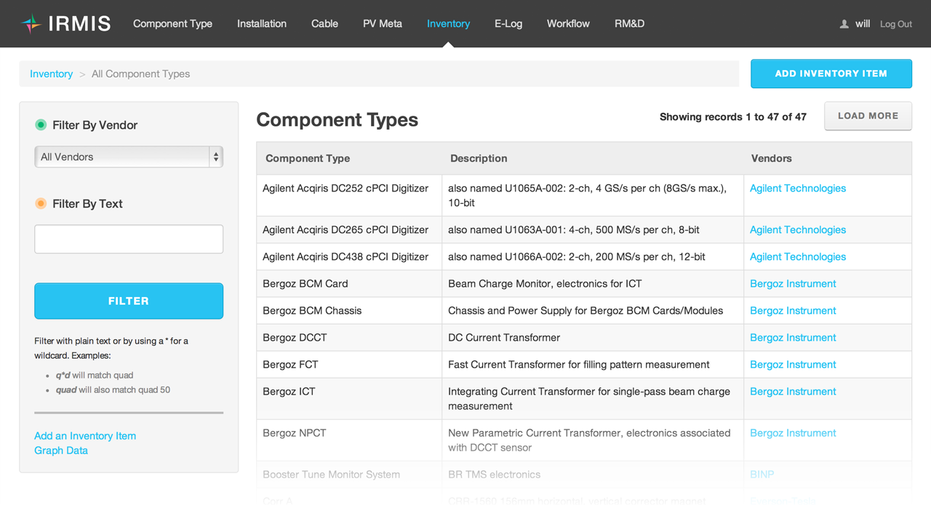Click the blue Filter button
The width and height of the screenshot is (931, 519).
coord(129,301)
